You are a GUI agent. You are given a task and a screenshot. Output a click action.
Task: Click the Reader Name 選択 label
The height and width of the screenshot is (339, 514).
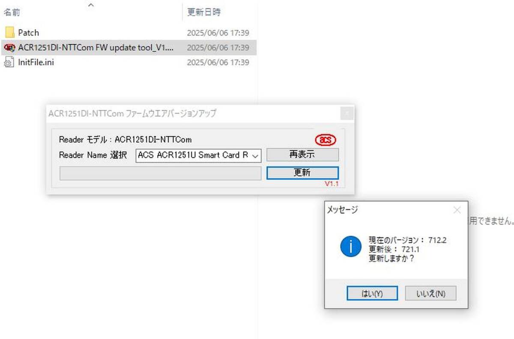93,155
